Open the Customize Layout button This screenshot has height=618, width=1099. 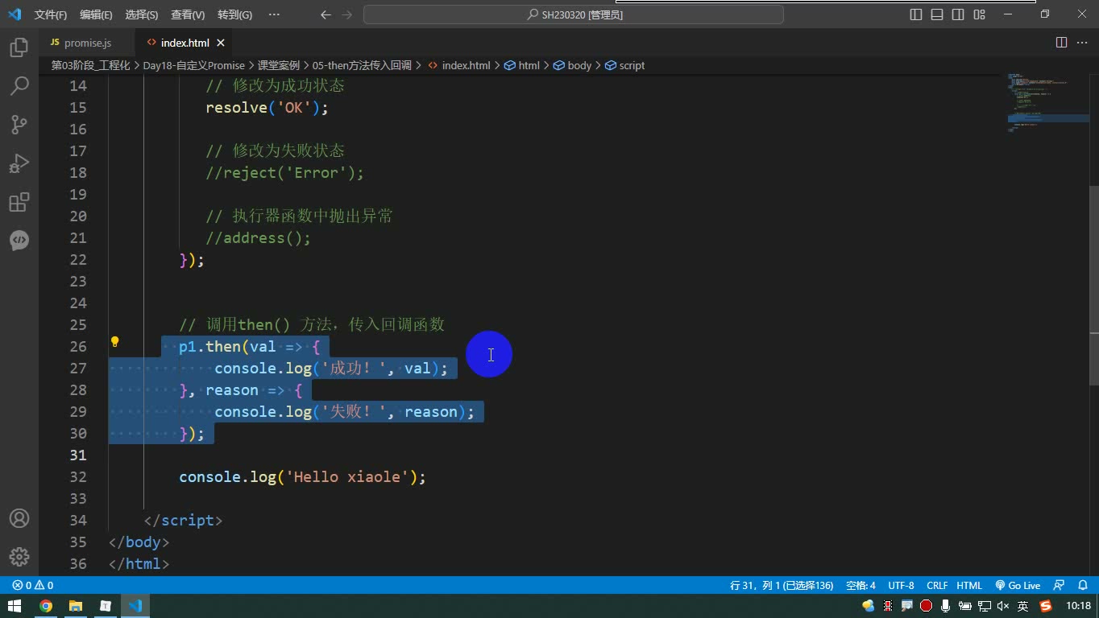(980, 14)
